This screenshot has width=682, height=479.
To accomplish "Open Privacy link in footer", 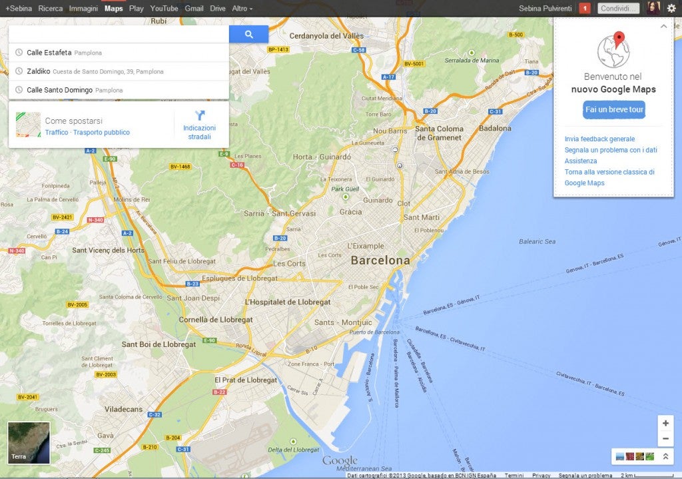I will click(541, 476).
